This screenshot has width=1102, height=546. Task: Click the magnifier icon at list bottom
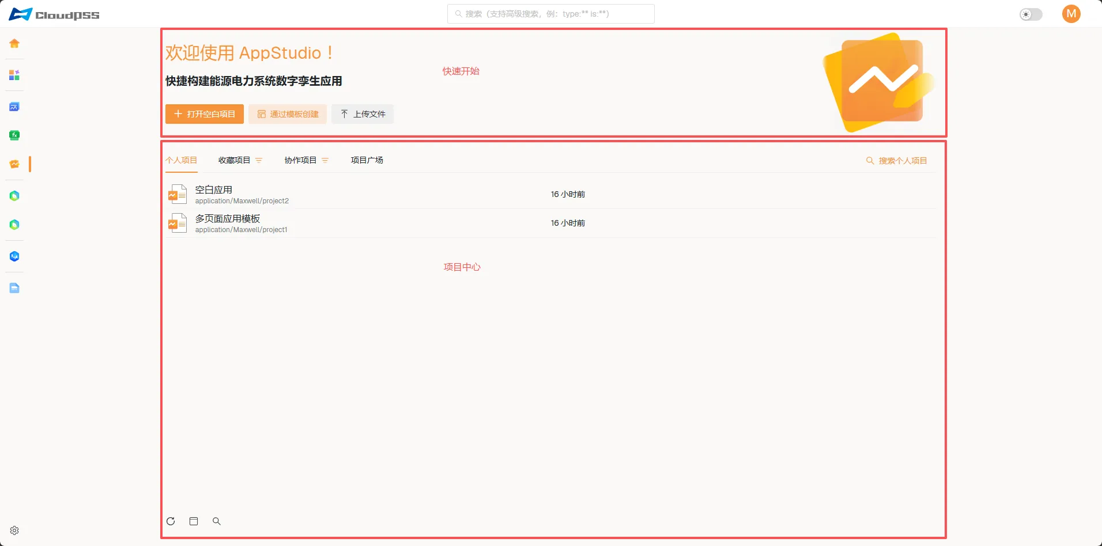pyautogui.click(x=217, y=521)
